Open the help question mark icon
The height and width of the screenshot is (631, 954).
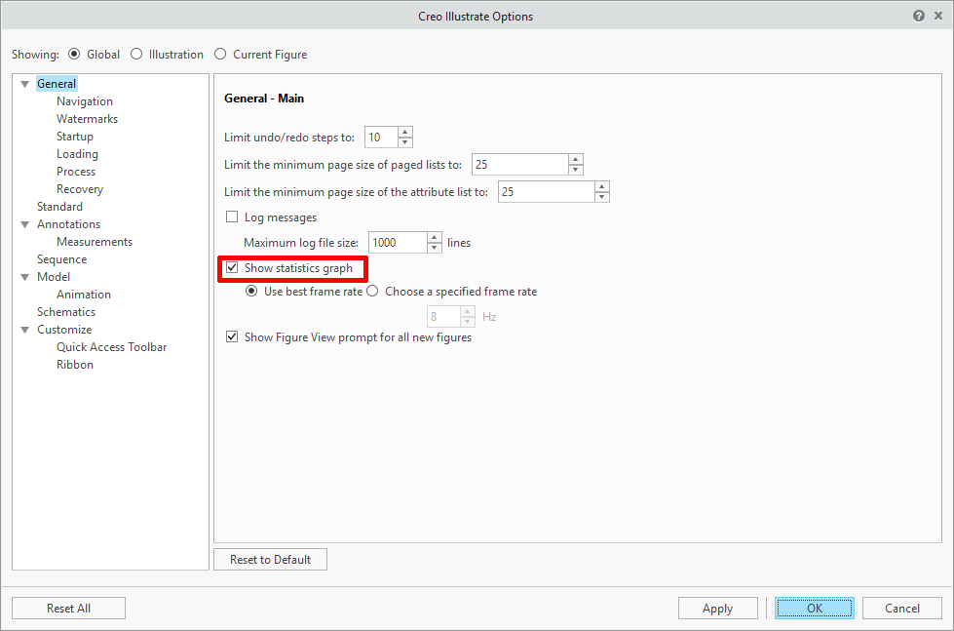point(919,16)
